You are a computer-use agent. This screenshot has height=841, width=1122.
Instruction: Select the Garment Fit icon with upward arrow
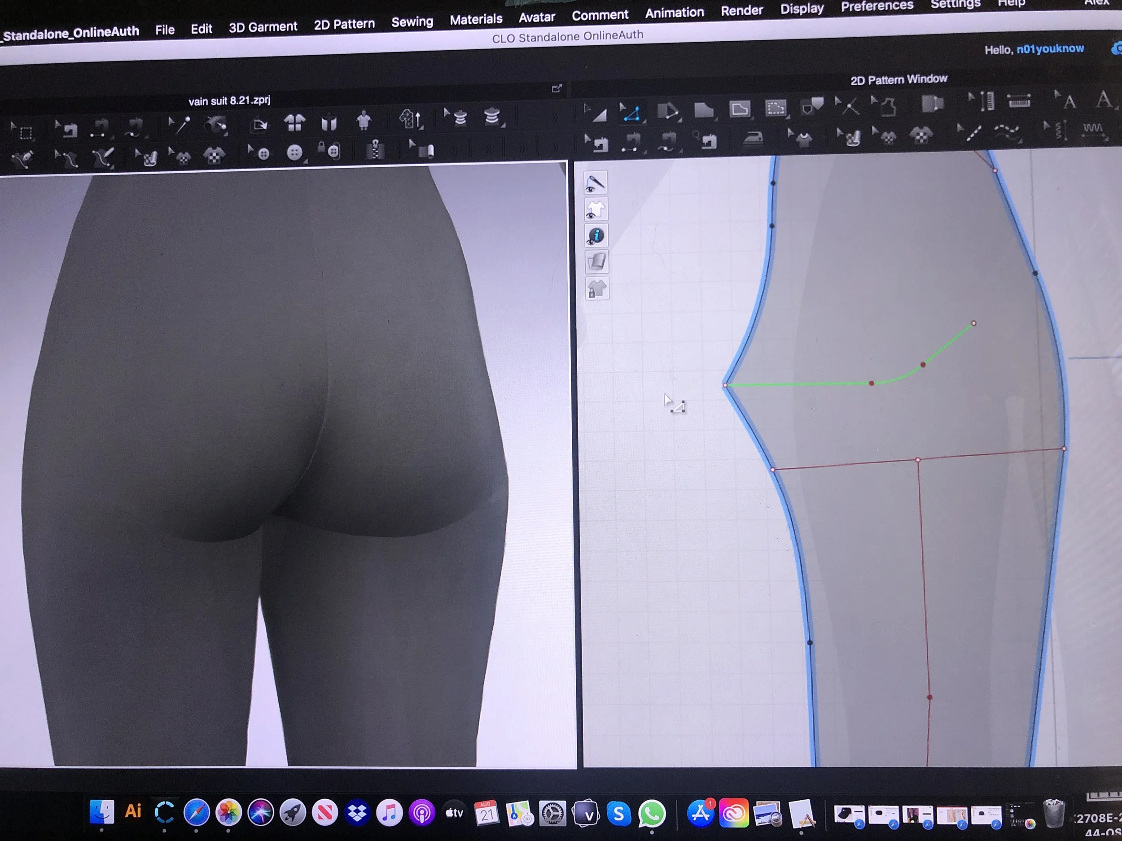tap(410, 120)
